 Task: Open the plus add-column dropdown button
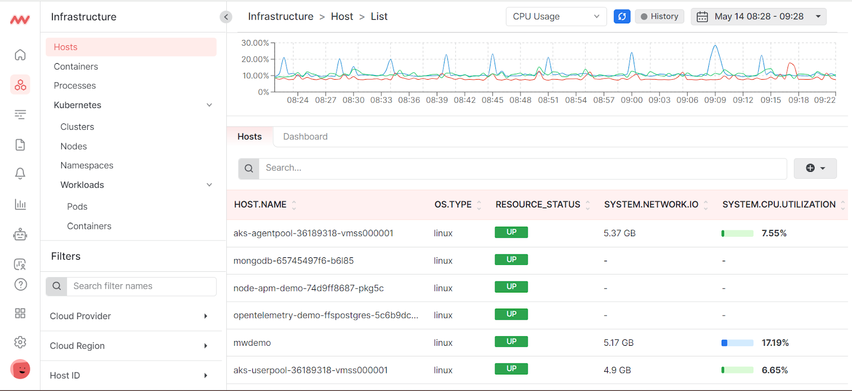[815, 168]
